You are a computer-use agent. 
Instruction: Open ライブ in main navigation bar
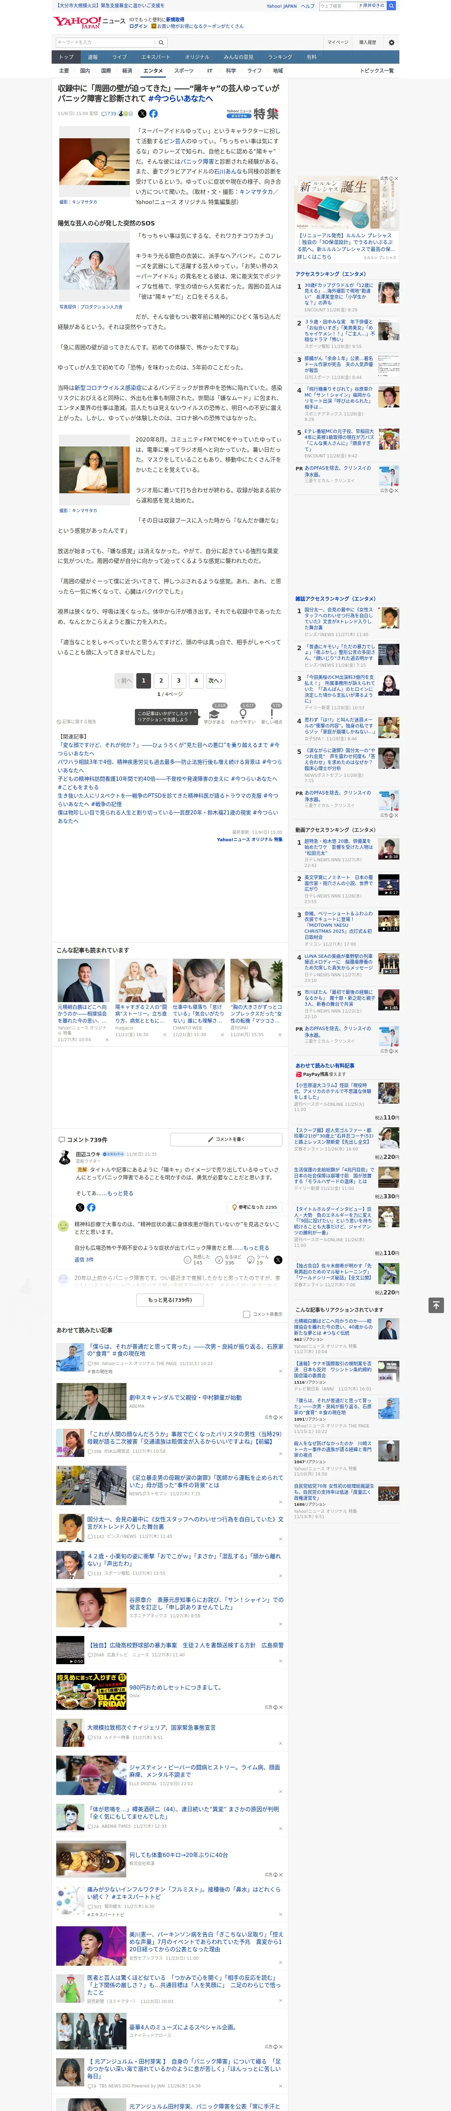(x=119, y=57)
